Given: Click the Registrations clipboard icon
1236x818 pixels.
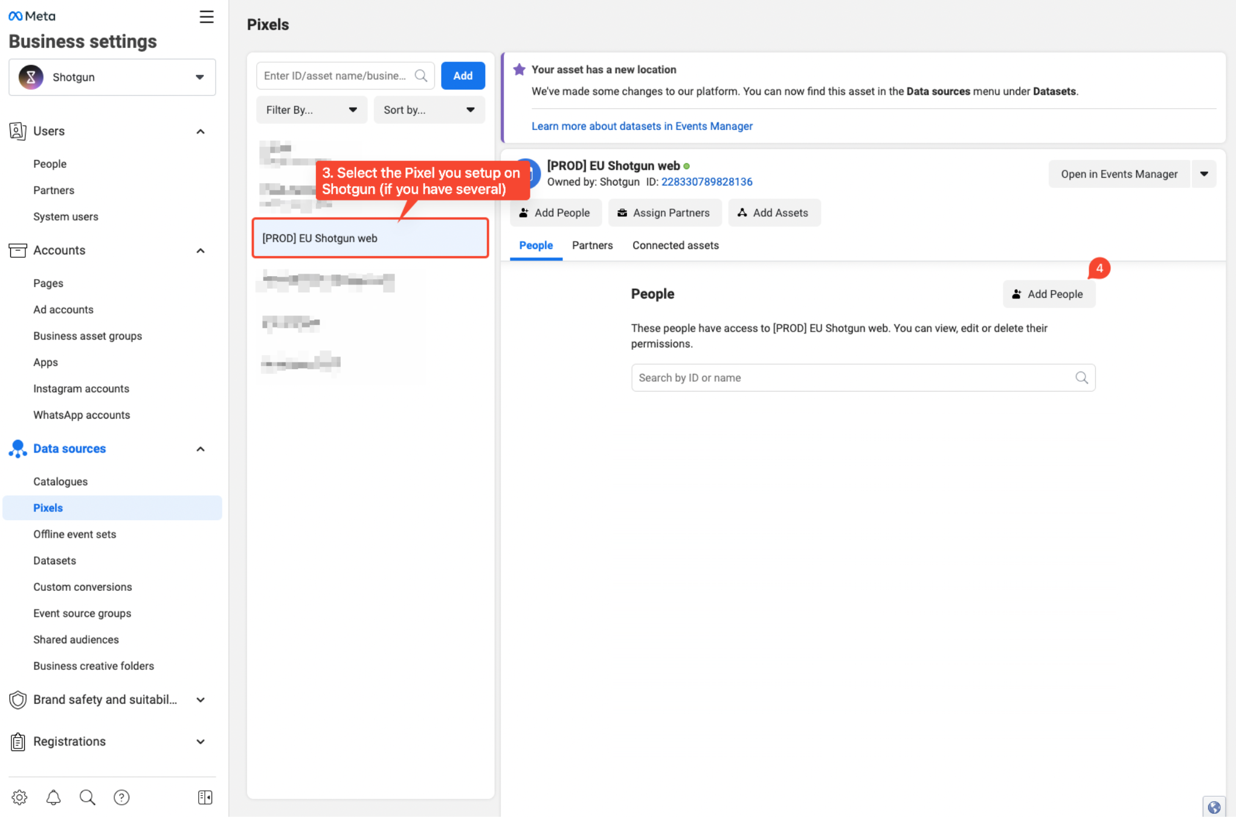Looking at the screenshot, I should click(18, 741).
